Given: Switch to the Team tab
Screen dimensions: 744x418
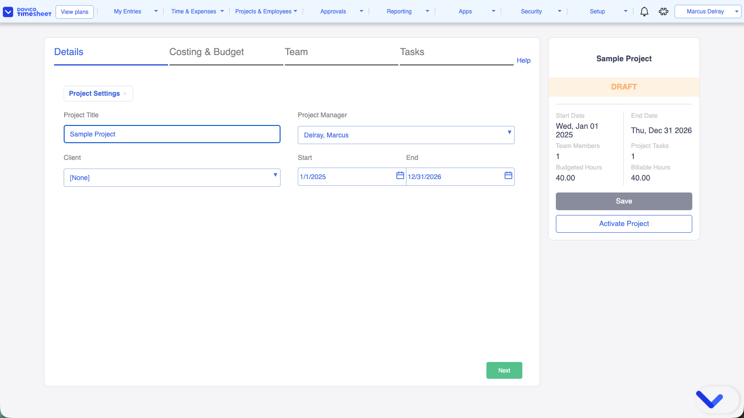Looking at the screenshot, I should [x=296, y=52].
